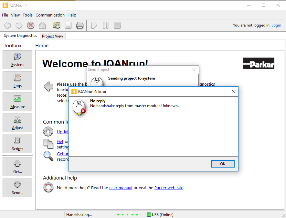The image size is (286, 218).
Task: Open the Measure toolbox button
Action: click(17, 102)
